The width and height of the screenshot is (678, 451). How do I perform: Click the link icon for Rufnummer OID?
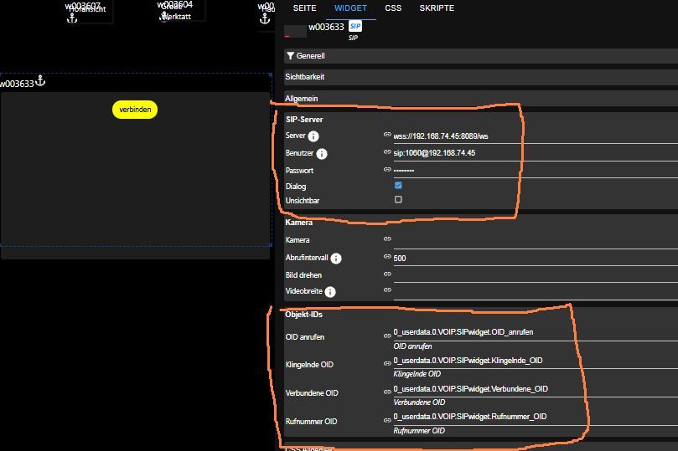coord(387,420)
